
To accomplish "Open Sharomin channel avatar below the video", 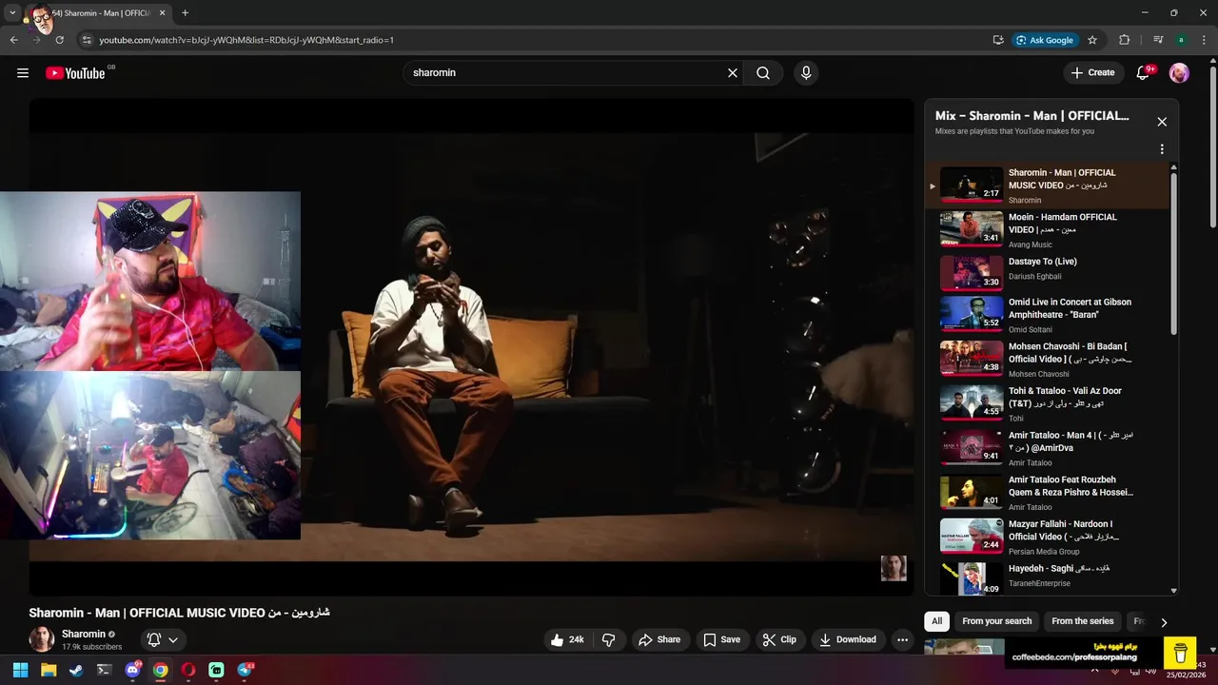I will click(42, 639).
